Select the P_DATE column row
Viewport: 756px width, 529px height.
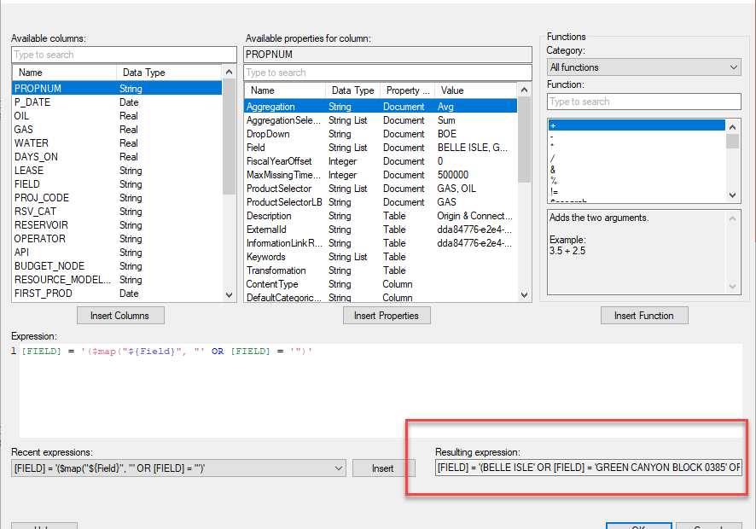(117, 102)
